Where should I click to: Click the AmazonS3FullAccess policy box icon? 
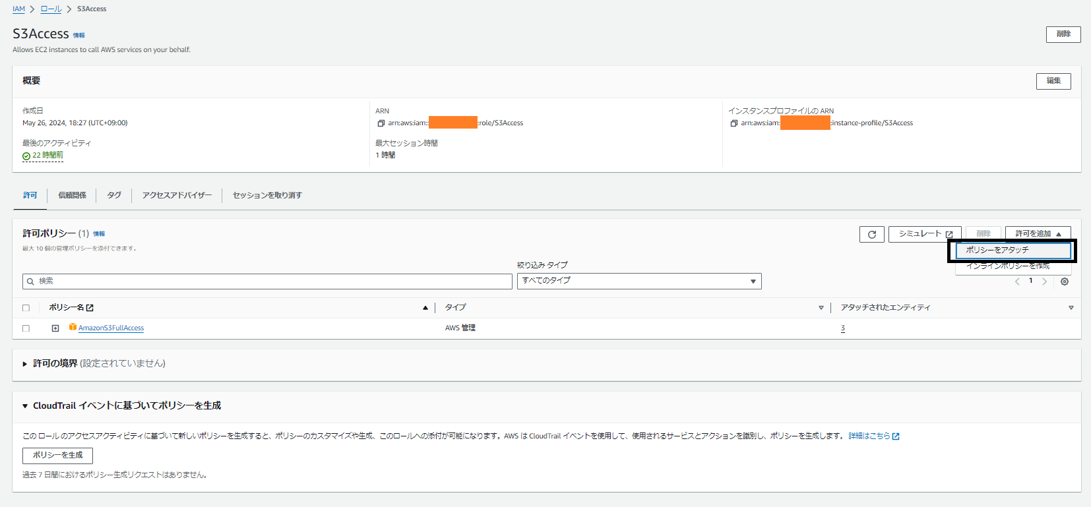[73, 327]
